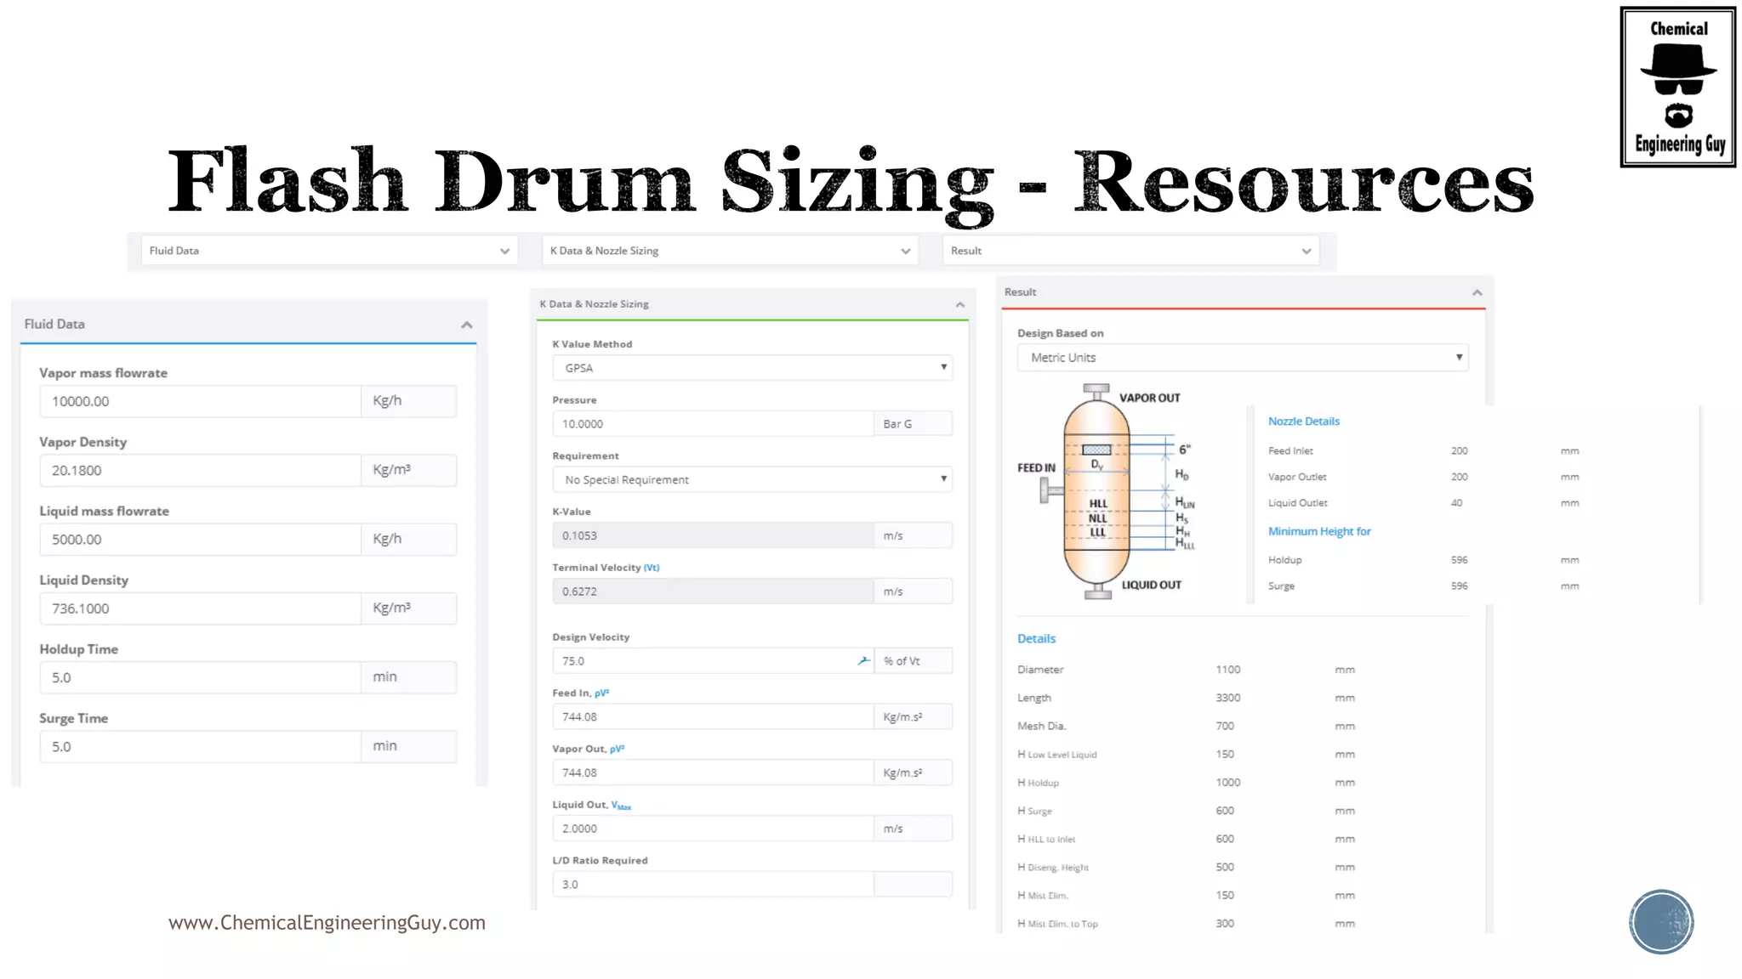Expand the top Result selector
Viewport: 1742px width, 979px height.
tap(1130, 251)
